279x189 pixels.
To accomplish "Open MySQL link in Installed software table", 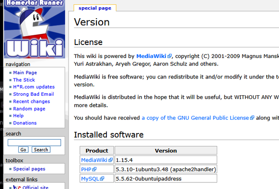I will pyautogui.click(x=90, y=178).
